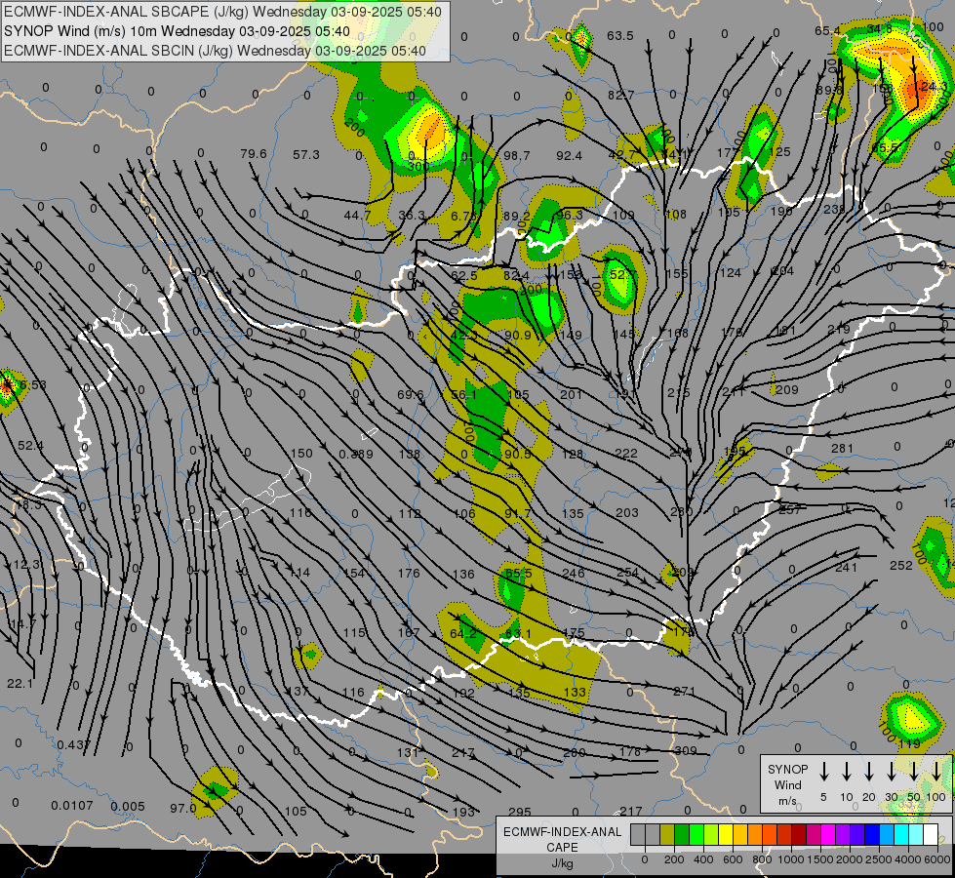Click the map value 0.0107

72,806
